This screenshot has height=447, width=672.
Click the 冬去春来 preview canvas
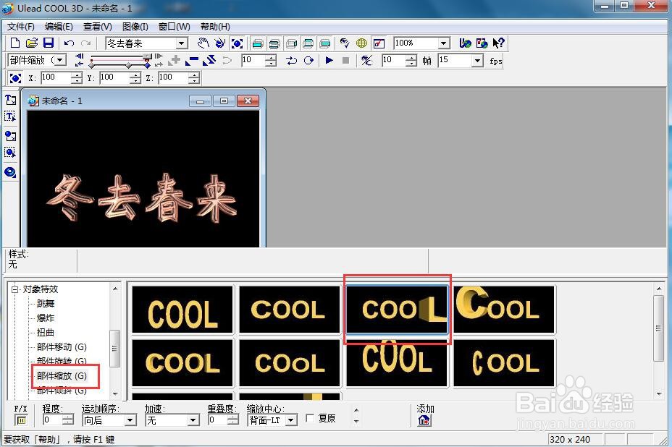tap(143, 179)
